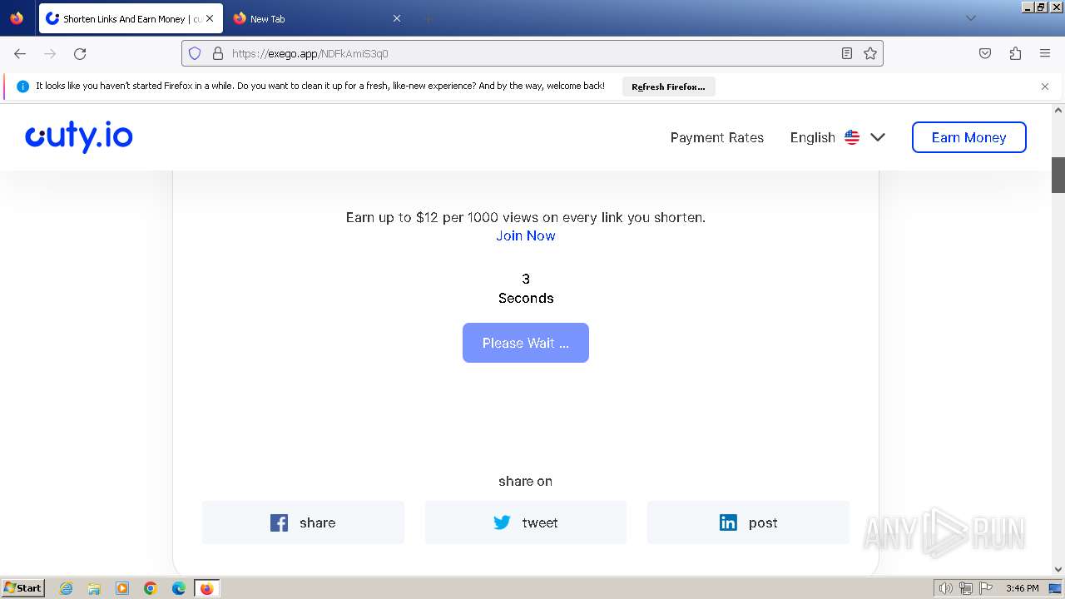Launch Internet Explorer from the taskbar
Screen dimensions: 1065x599
tap(66, 588)
